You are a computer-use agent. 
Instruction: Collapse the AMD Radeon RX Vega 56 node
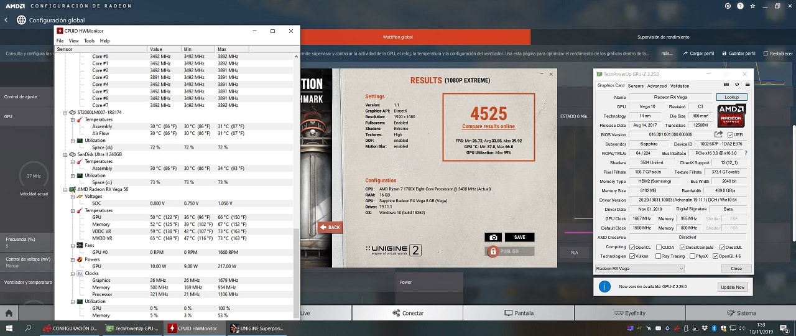tap(65, 189)
